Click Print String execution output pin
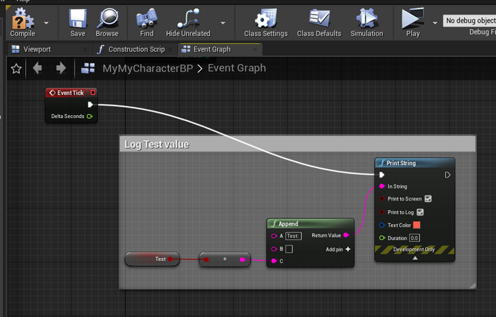Viewport: 496px width, 317px height. (x=447, y=175)
